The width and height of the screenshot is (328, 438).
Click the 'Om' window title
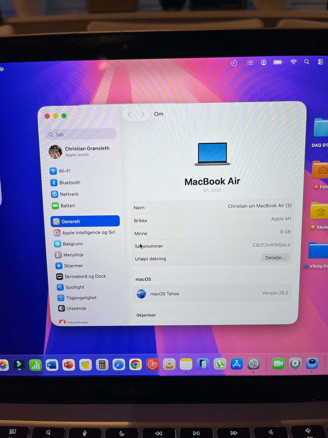point(159,114)
